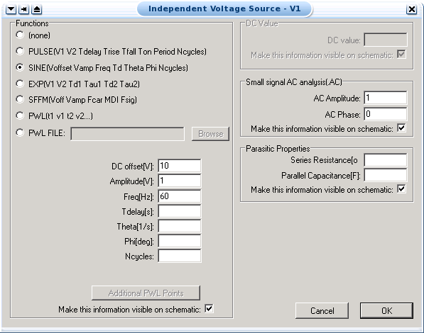
Task: Click the Amplitude[V] input field
Action: pyautogui.click(x=180, y=181)
